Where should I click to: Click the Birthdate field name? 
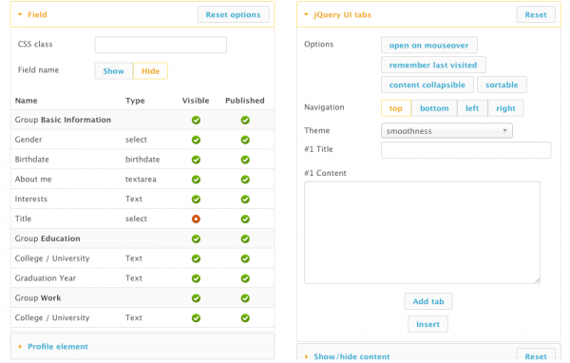[x=31, y=160]
